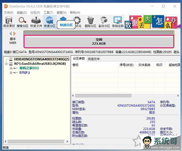The width and height of the screenshot is (182, 151).
Task: Click right arrow of disk tree scrollbar
Action: click(x=67, y=142)
